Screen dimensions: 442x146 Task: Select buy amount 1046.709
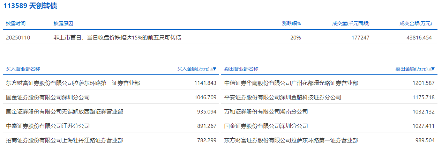click(205, 97)
